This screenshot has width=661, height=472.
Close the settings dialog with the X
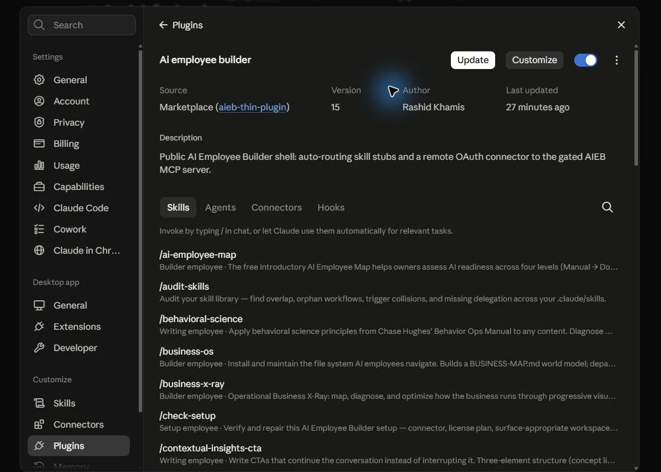[x=621, y=25]
